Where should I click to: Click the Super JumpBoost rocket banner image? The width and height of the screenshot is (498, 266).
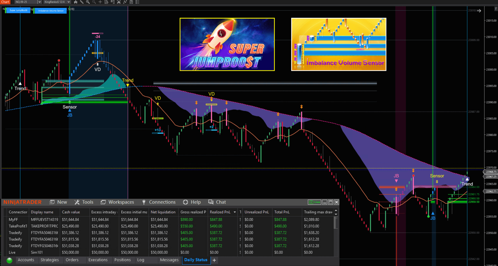(x=227, y=44)
